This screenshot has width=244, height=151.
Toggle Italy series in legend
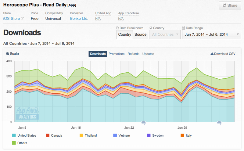(x=186, y=135)
